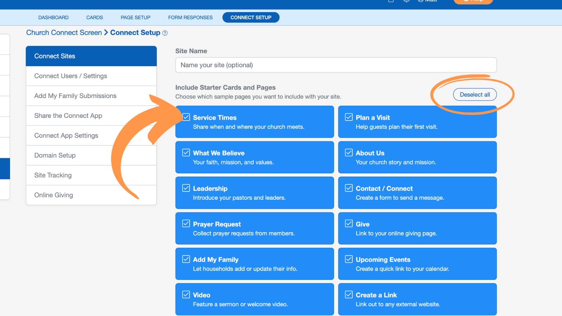The image size is (562, 316).
Task: Click 'Share when and where your church meets.' text
Action: (x=249, y=127)
